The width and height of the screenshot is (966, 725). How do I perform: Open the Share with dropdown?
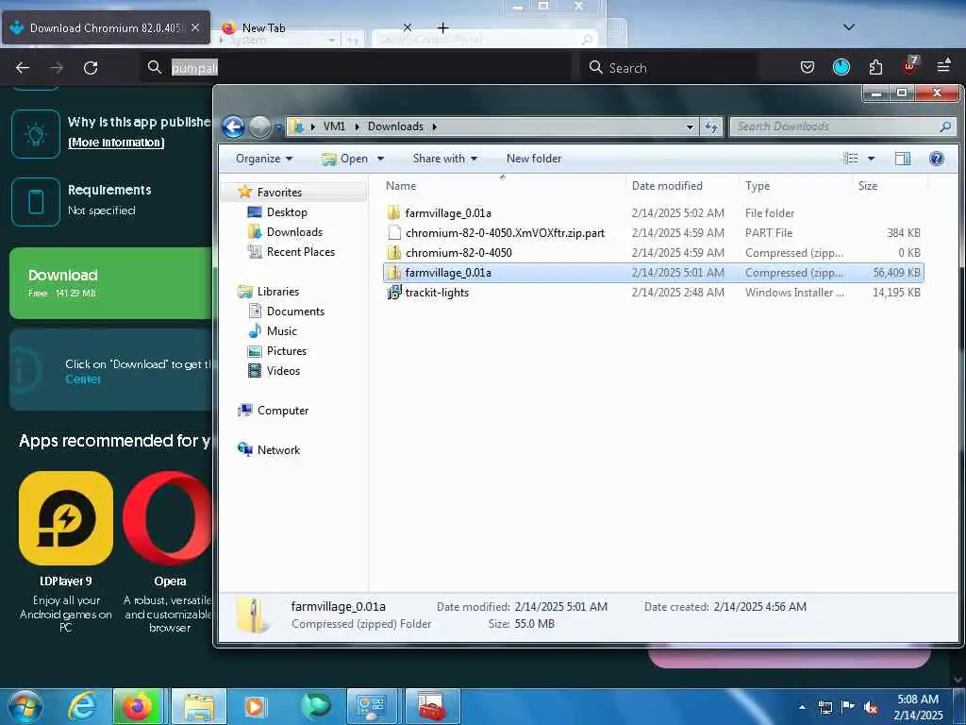pos(445,159)
